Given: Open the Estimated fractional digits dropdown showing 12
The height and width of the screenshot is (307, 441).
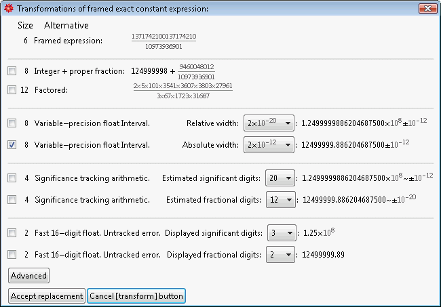Looking at the screenshot, I should click(281, 200).
